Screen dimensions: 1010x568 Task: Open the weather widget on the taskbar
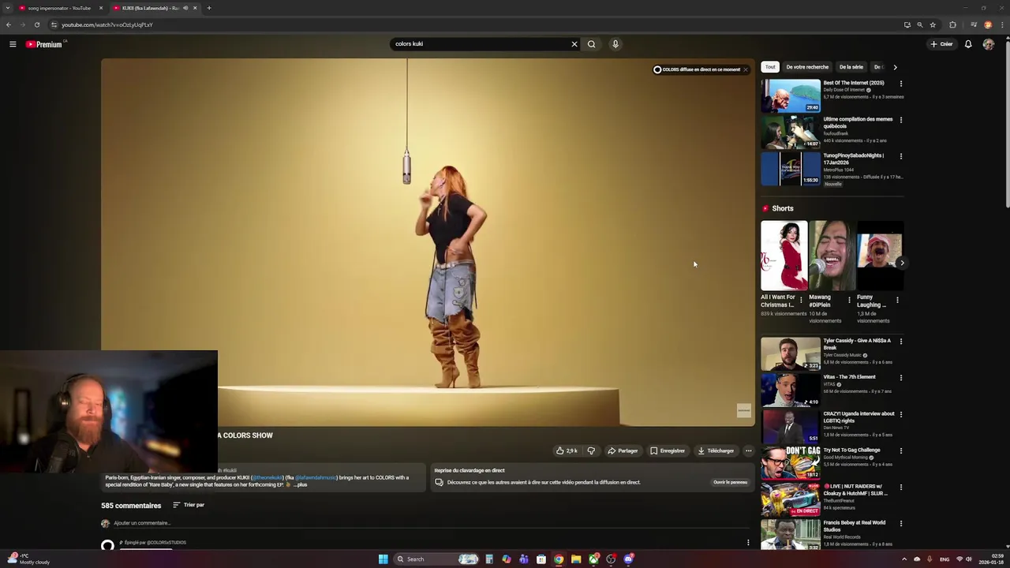(x=28, y=559)
